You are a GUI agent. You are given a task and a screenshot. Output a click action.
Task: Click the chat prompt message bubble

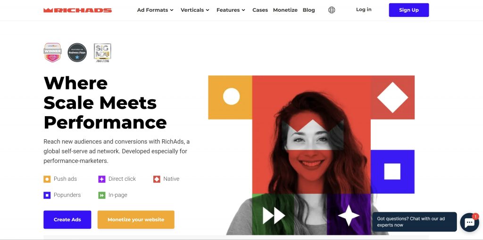[414, 222]
